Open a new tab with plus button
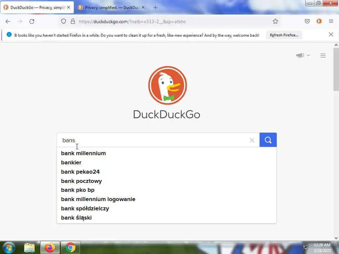Viewport: 339px width, 254px height. coord(155,8)
